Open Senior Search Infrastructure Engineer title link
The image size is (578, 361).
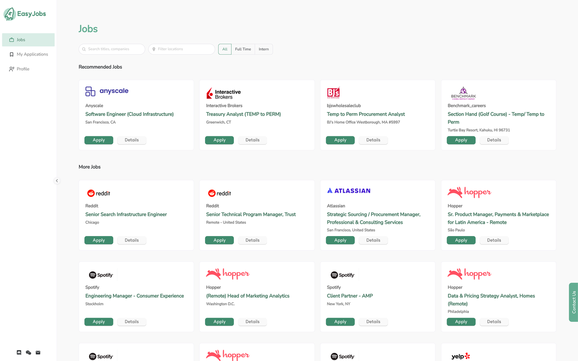[126, 214]
